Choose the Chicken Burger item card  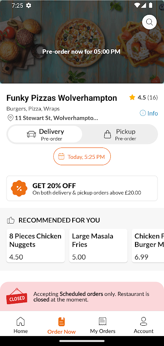148,246
